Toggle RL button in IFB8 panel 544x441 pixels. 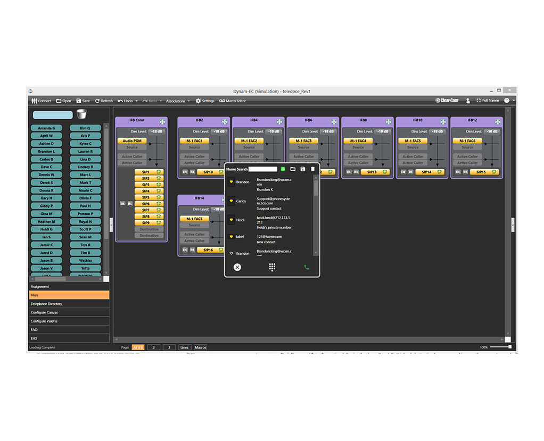coord(356,172)
